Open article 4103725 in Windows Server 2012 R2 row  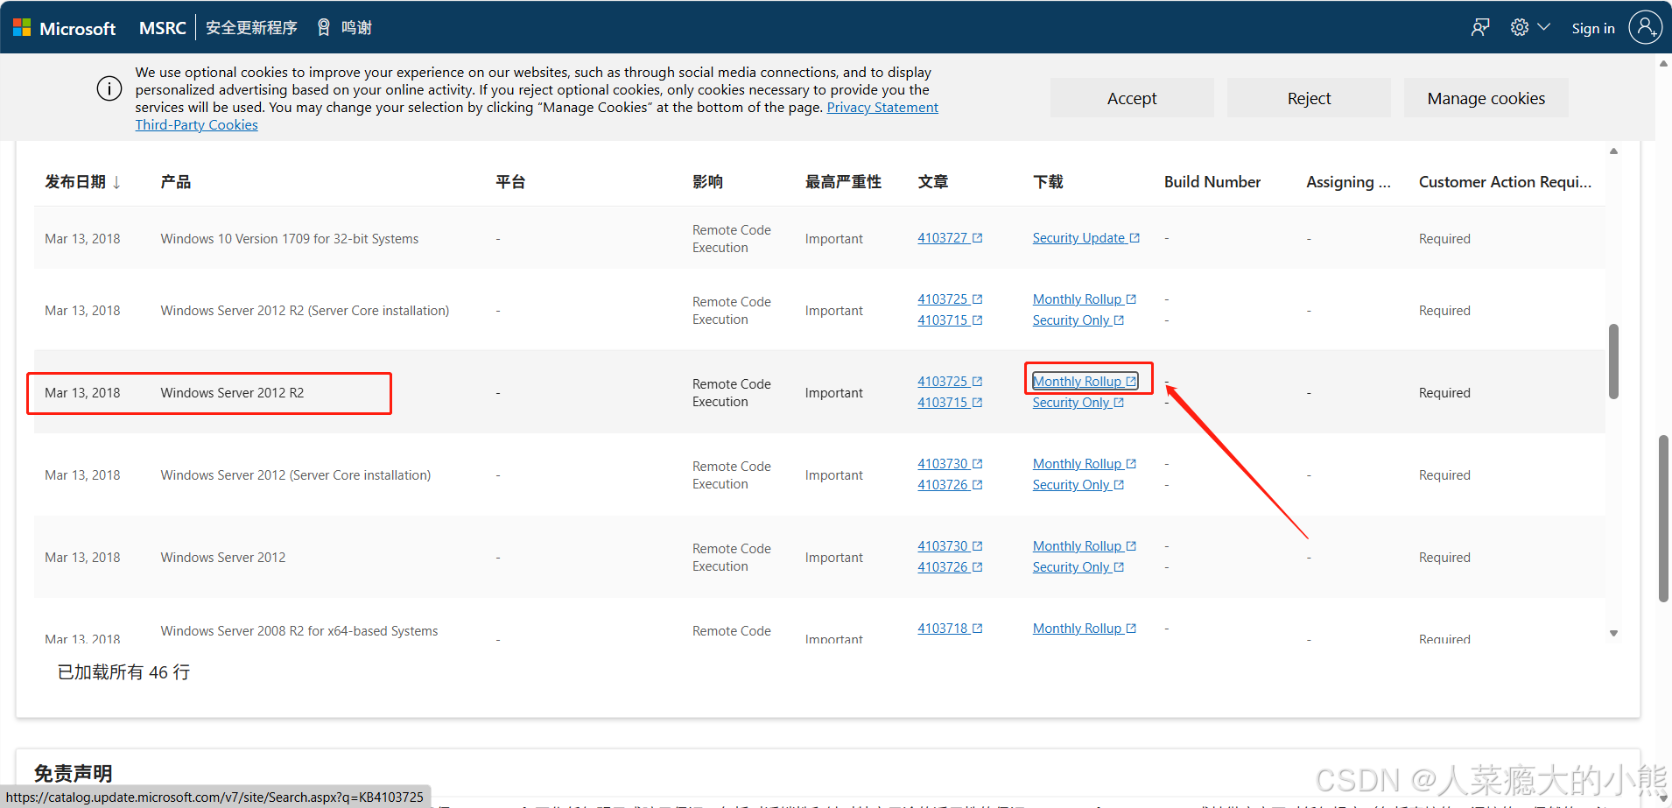pyautogui.click(x=950, y=382)
